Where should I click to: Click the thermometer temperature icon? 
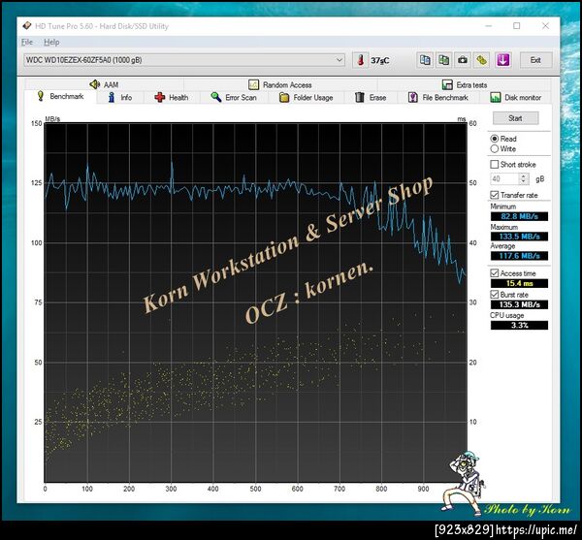(x=361, y=60)
